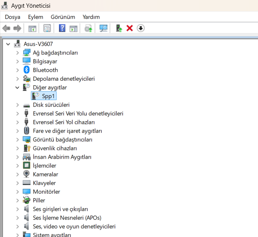This screenshot has height=237, width=258.
Task: Collapse the Asus-V3607 root node
Action: click(x=8, y=44)
